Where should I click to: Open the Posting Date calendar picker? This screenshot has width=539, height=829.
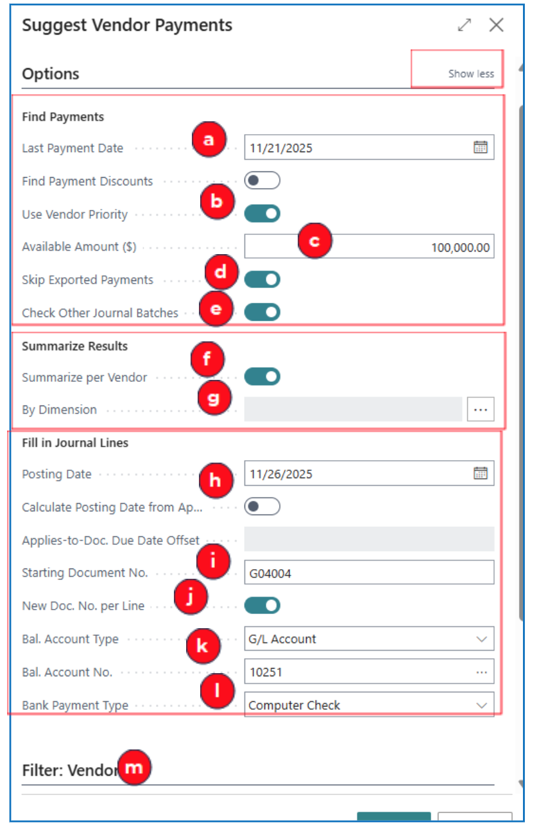point(480,474)
